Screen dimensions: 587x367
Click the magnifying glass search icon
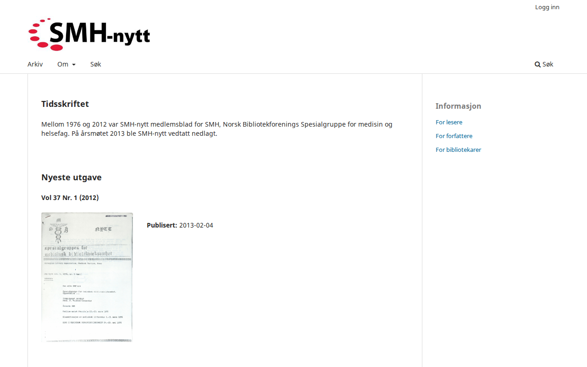537,65
